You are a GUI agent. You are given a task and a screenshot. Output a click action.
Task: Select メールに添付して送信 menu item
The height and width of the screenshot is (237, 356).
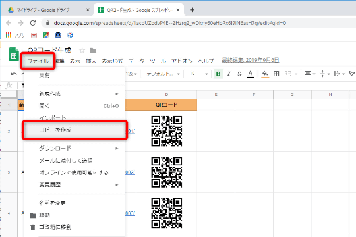(74, 161)
